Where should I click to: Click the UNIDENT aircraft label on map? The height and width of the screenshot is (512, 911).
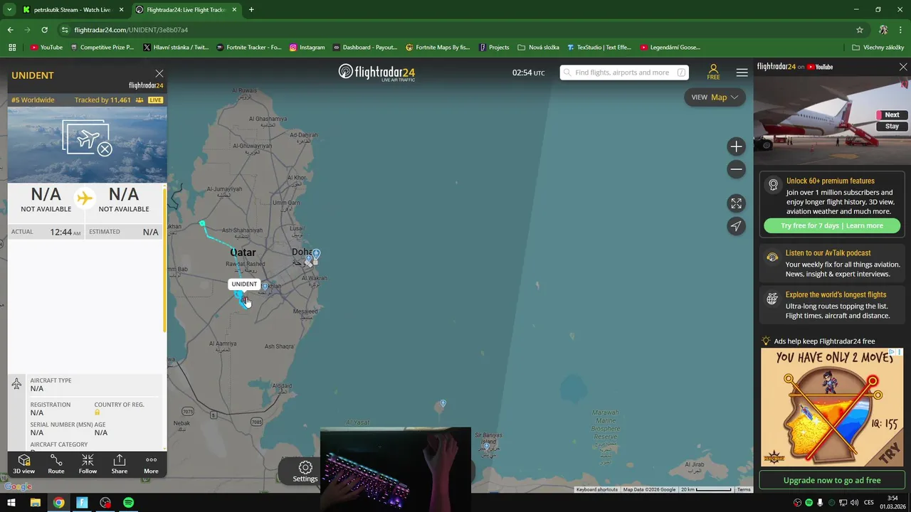(x=244, y=284)
